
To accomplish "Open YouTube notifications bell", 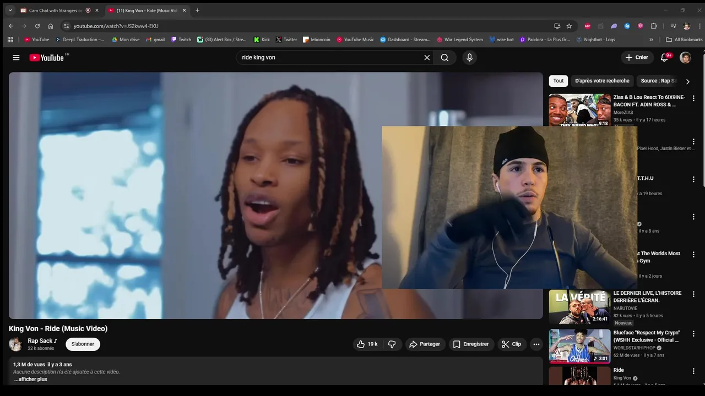I will 665,57.
